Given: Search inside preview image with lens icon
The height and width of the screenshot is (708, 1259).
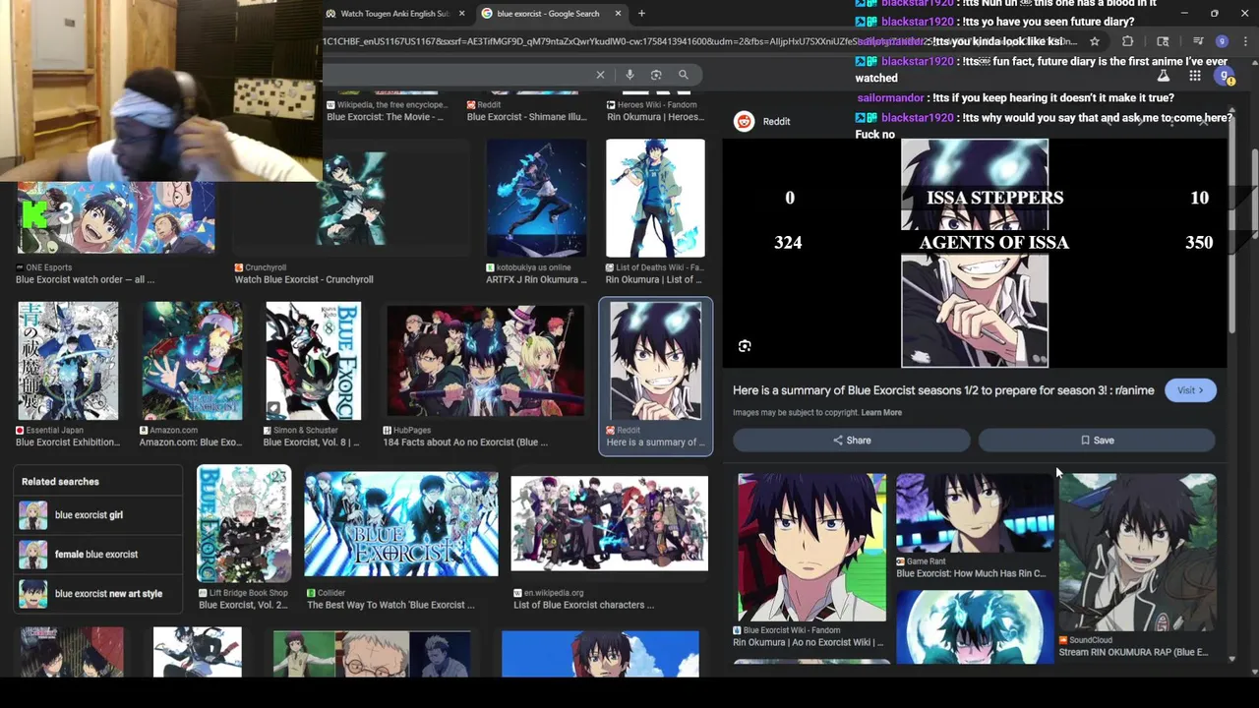Looking at the screenshot, I should tap(745, 346).
